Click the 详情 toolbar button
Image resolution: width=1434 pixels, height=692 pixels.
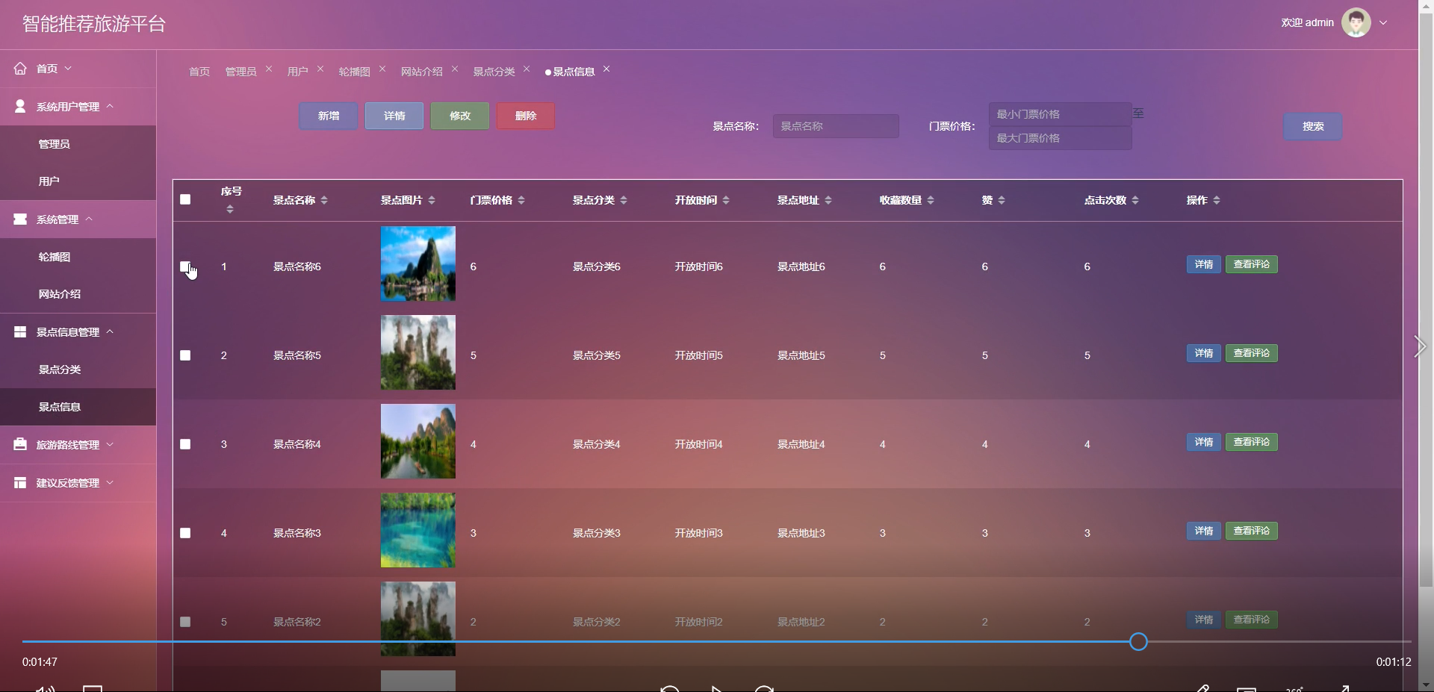[394, 116]
